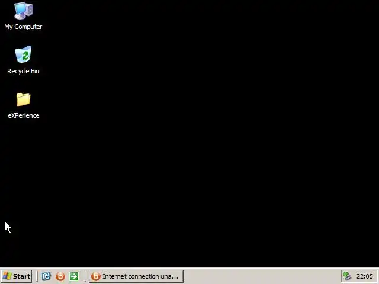
Task: Click the 22:05 system clock
Action: click(x=365, y=276)
